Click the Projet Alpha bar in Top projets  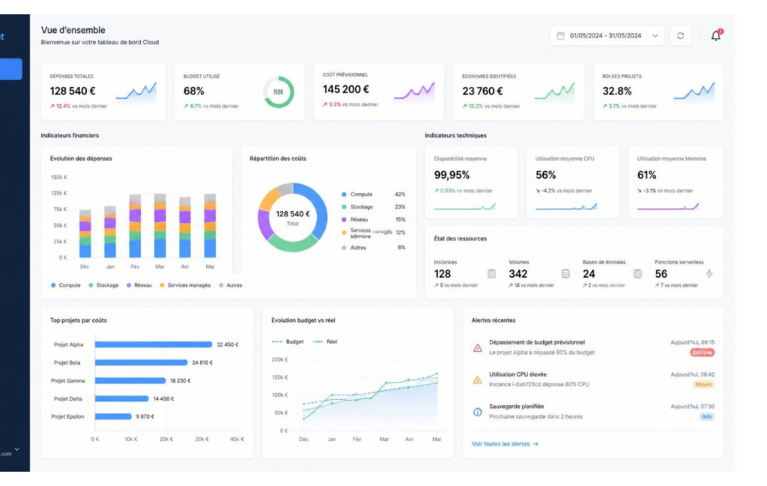(x=154, y=344)
